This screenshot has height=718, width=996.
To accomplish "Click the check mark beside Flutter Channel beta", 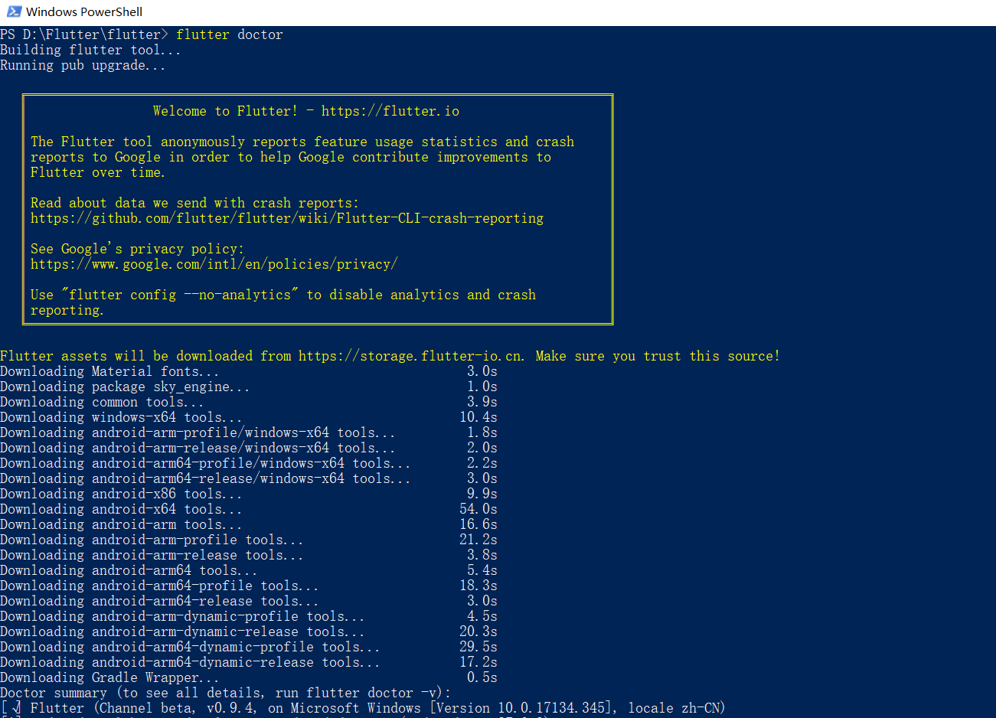I will coord(15,708).
